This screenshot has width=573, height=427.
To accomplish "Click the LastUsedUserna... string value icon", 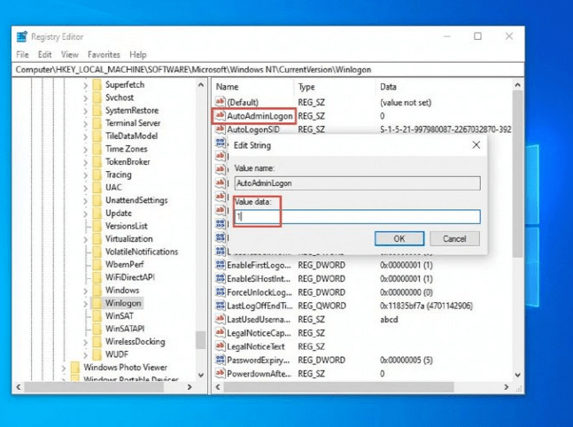I will 220,319.
